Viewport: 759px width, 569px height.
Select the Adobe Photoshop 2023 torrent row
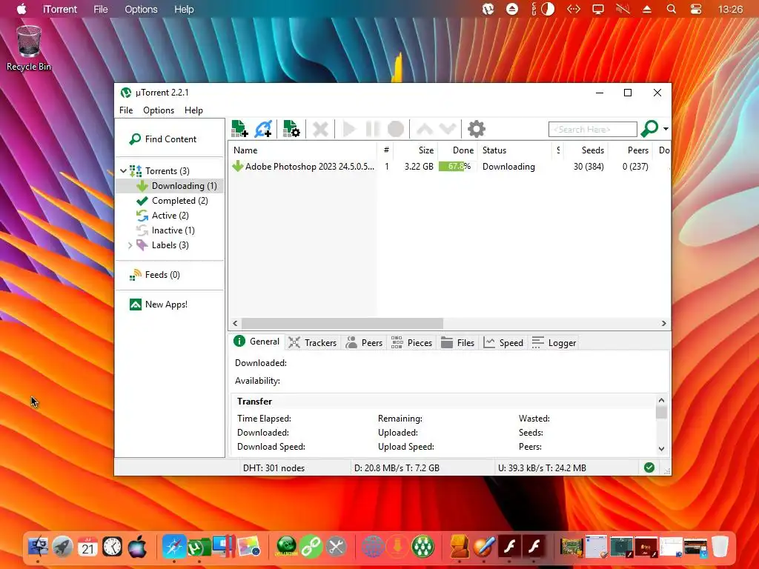pyautogui.click(x=450, y=167)
